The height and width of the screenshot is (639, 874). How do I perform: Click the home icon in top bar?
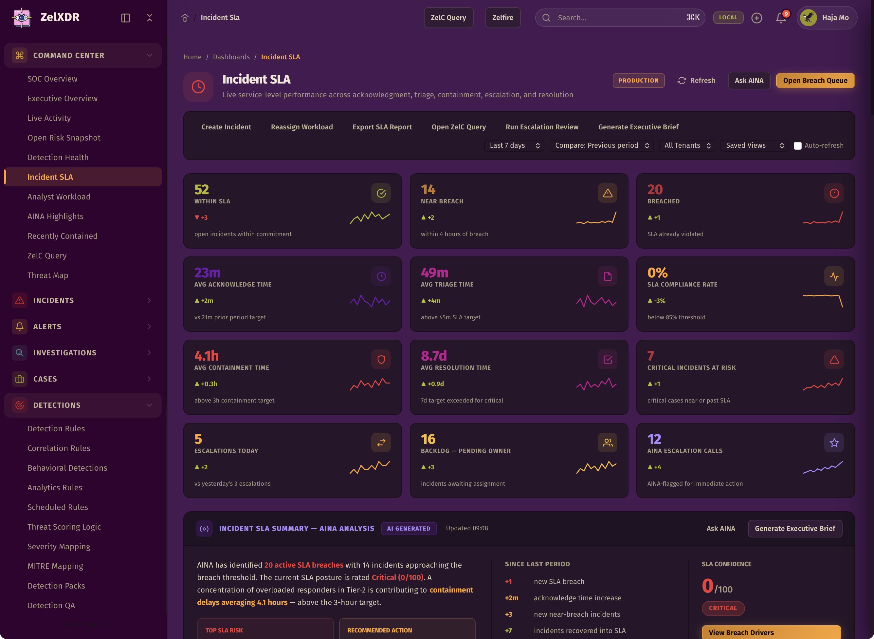pos(185,18)
